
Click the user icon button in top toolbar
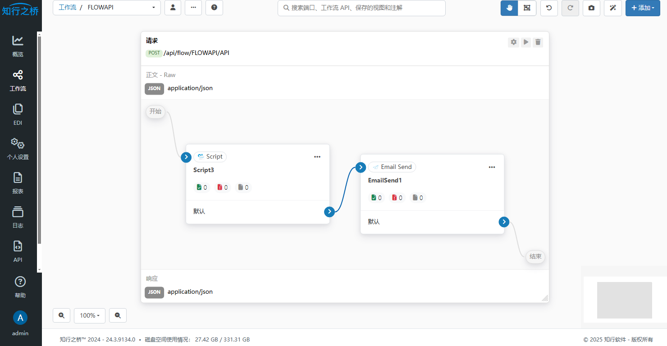click(x=173, y=8)
